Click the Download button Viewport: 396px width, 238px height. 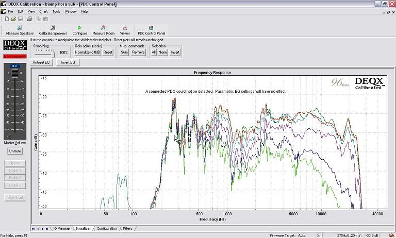(x=15, y=197)
